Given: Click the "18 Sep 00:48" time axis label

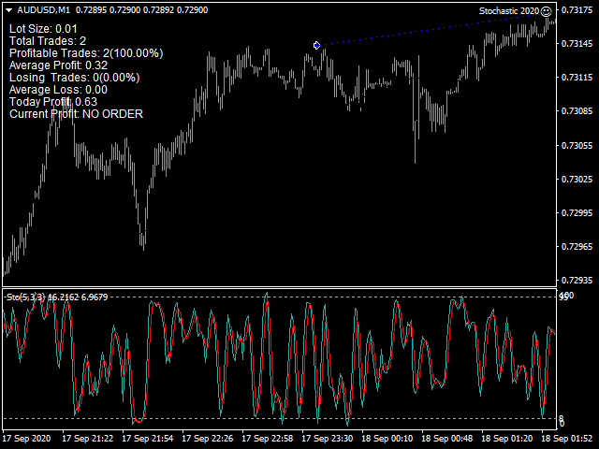Looking at the screenshot, I should tap(447, 439).
